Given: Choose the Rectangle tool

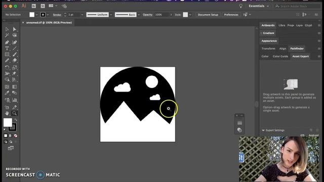Looking at the screenshot, I should click(7, 55).
